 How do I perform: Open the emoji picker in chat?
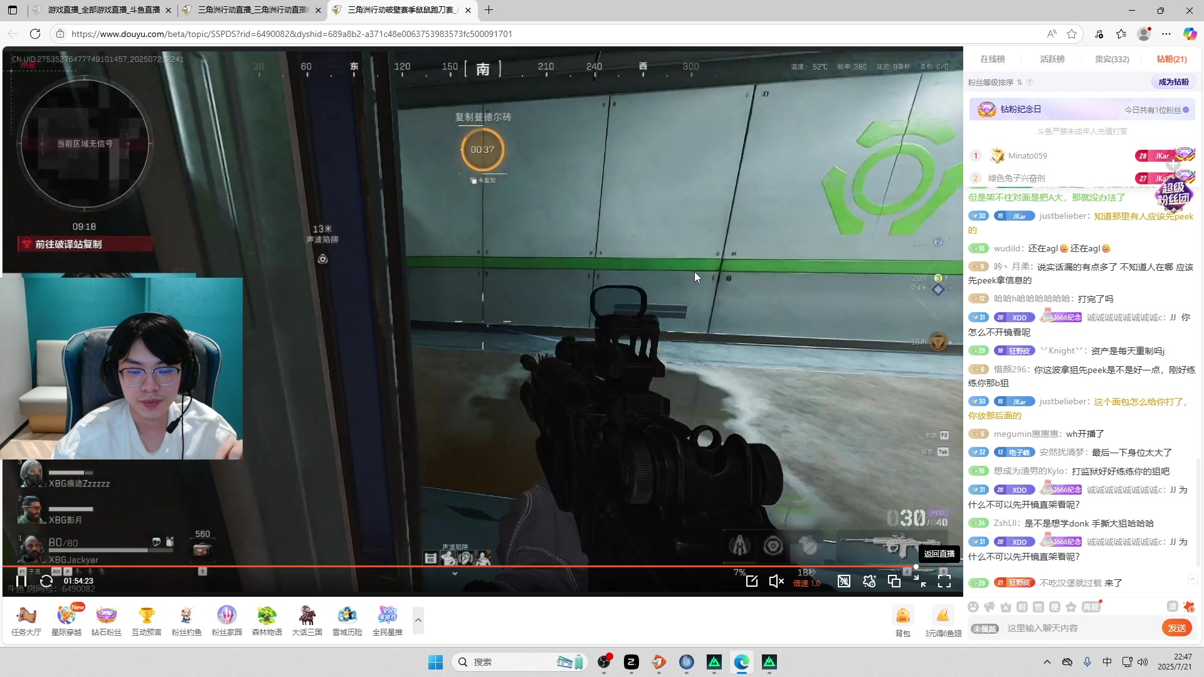[x=973, y=607]
